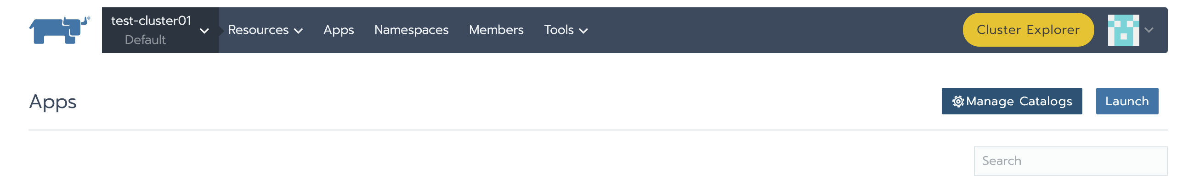
Task: Launch a new app with the Launch button
Action: [1127, 101]
